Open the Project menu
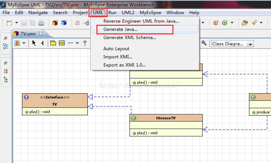The image size is (271, 163). [x=80, y=13]
